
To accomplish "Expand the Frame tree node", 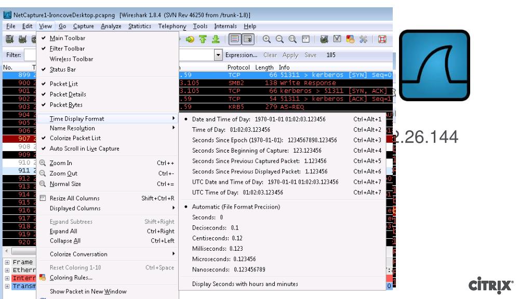I will (7, 262).
